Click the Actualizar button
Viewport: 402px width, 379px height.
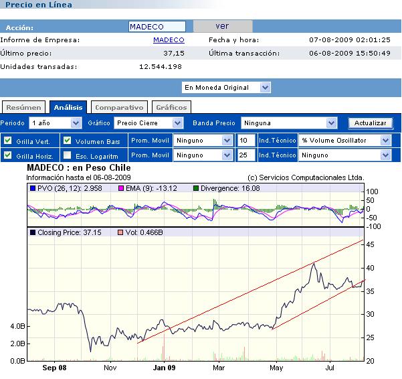click(x=370, y=123)
